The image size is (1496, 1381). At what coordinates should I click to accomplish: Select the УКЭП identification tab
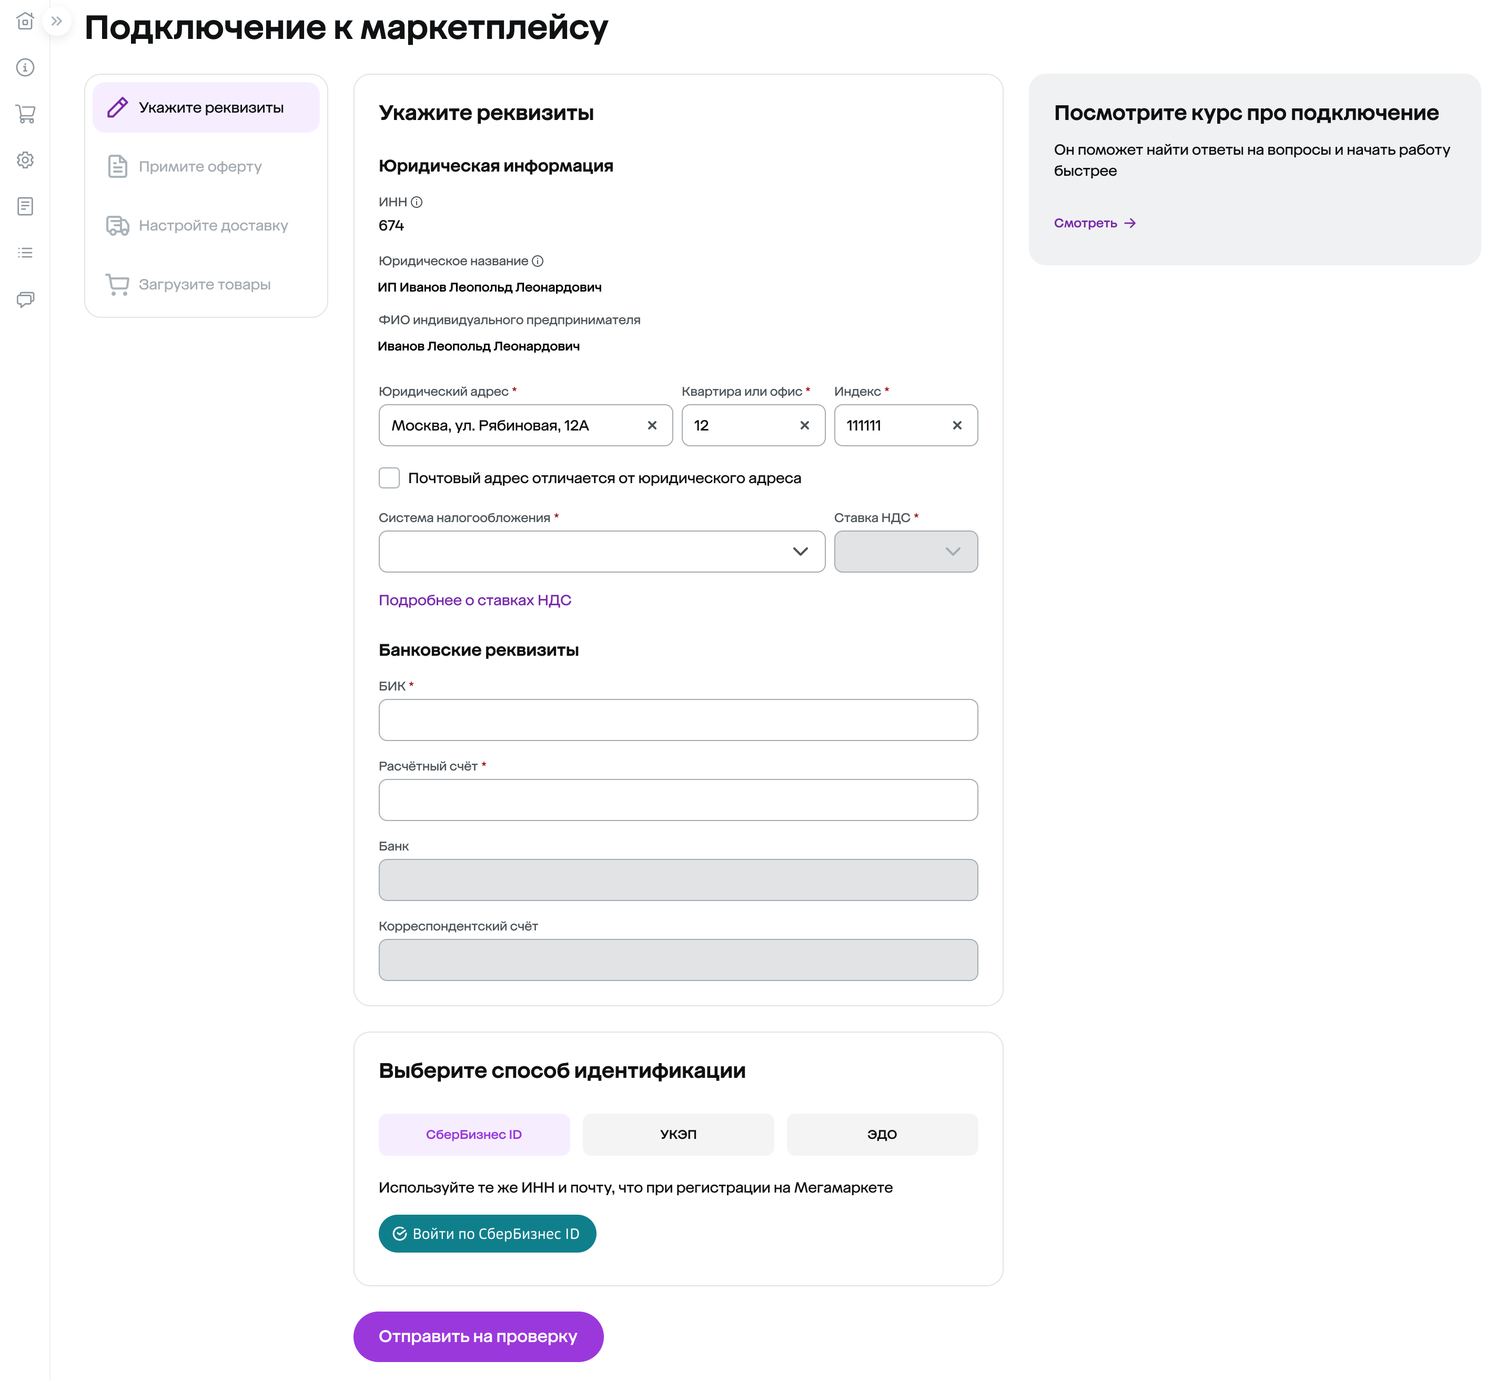click(x=678, y=1134)
